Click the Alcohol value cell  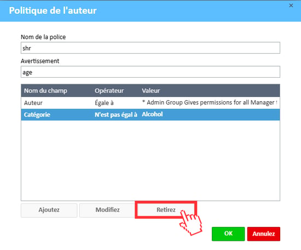(152, 114)
